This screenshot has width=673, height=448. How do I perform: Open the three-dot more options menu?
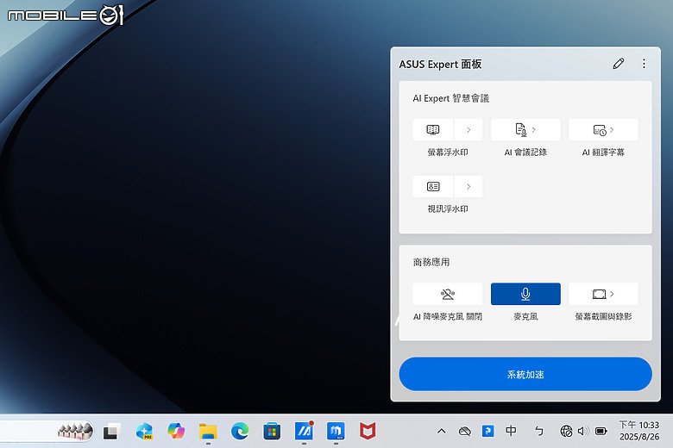[x=644, y=64]
